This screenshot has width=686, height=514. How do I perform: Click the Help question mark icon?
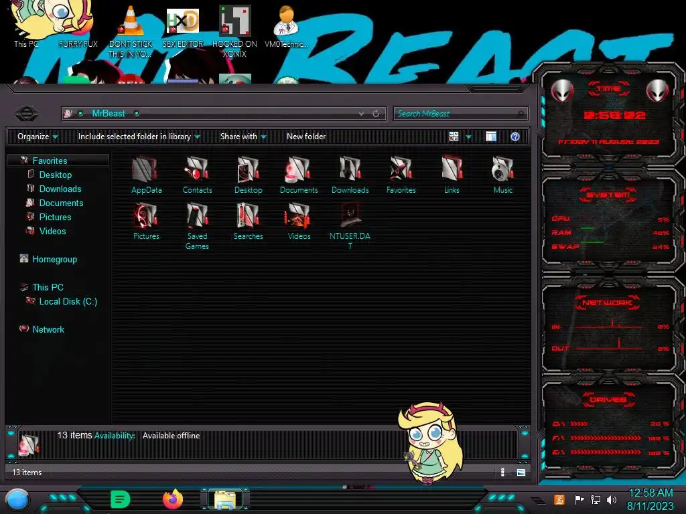coord(515,137)
